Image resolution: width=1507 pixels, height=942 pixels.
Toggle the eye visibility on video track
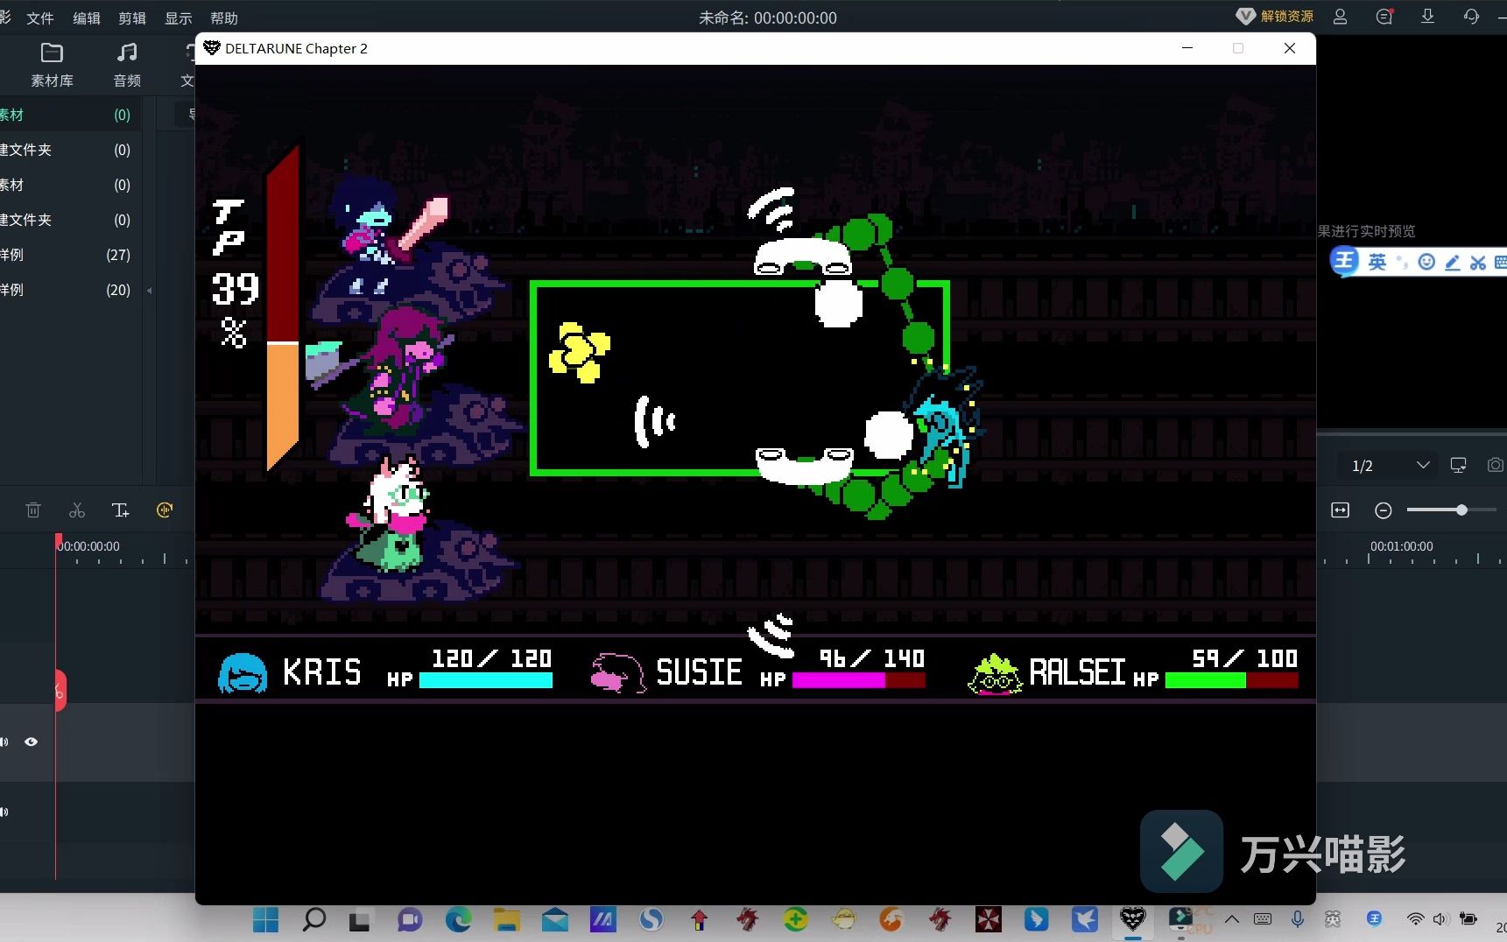coord(32,742)
